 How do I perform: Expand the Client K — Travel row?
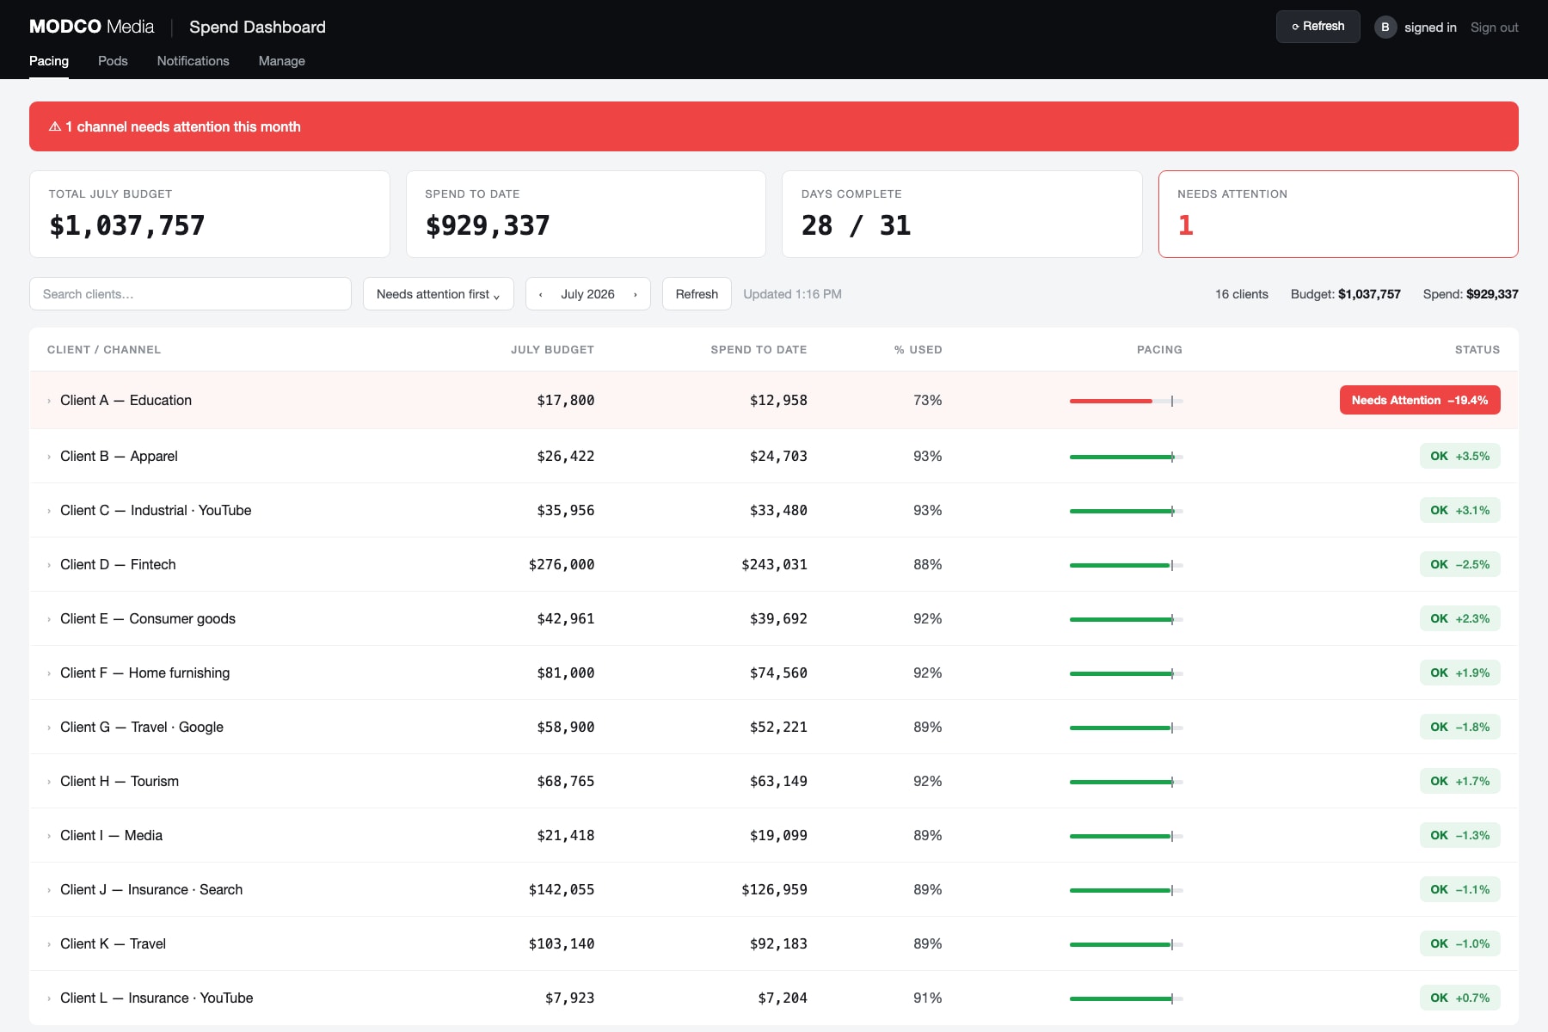coord(49,944)
